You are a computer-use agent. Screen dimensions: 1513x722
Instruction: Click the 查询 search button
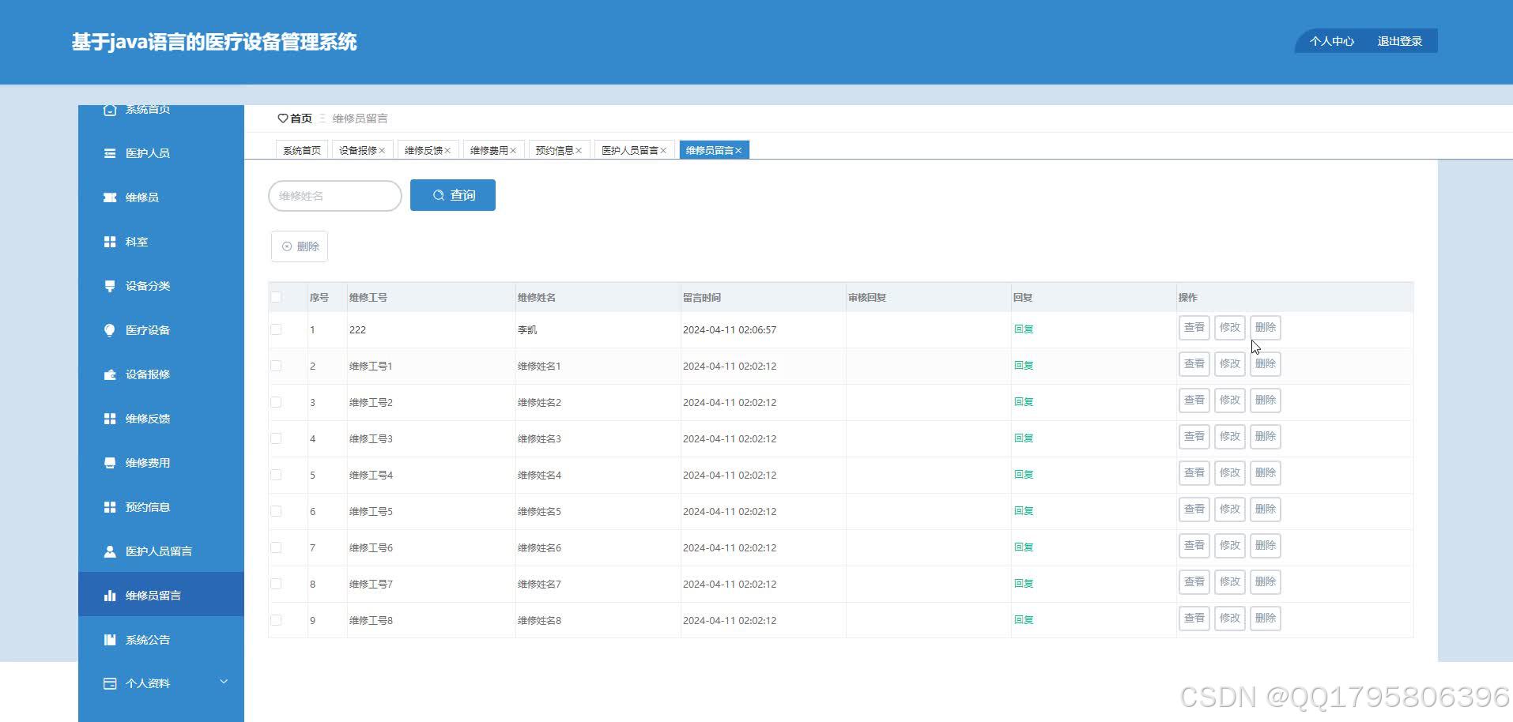(453, 195)
